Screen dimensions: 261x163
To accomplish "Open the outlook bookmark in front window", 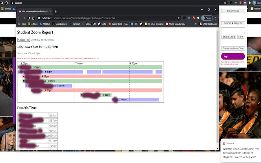I will click(x=33, y=24).
